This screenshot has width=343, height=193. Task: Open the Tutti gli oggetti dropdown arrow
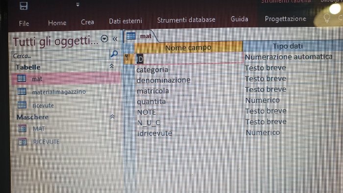[x=104, y=39]
